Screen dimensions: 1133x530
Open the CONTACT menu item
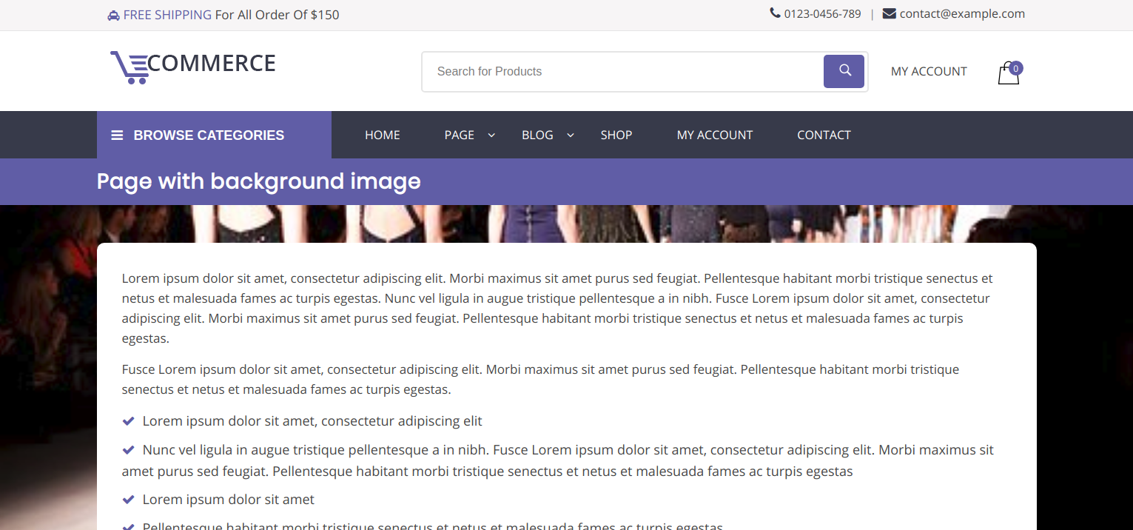824,135
